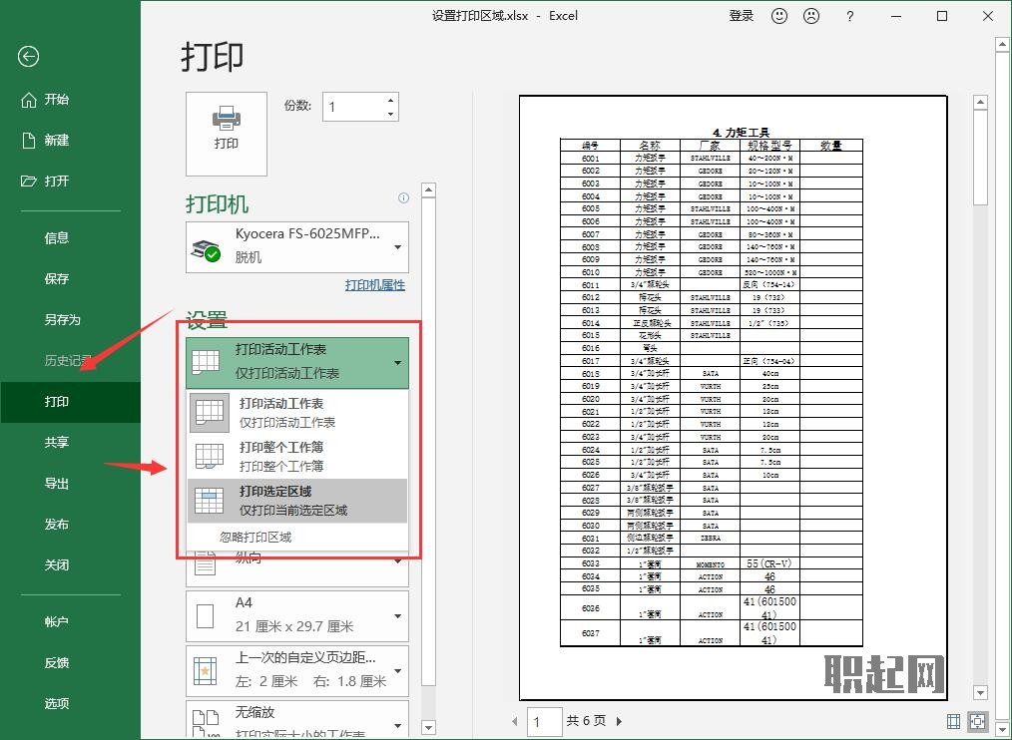Click the question mark help icon
Image resolution: width=1012 pixels, height=740 pixels.
tap(849, 16)
